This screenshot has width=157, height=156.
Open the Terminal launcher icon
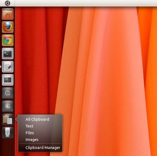point(8,53)
